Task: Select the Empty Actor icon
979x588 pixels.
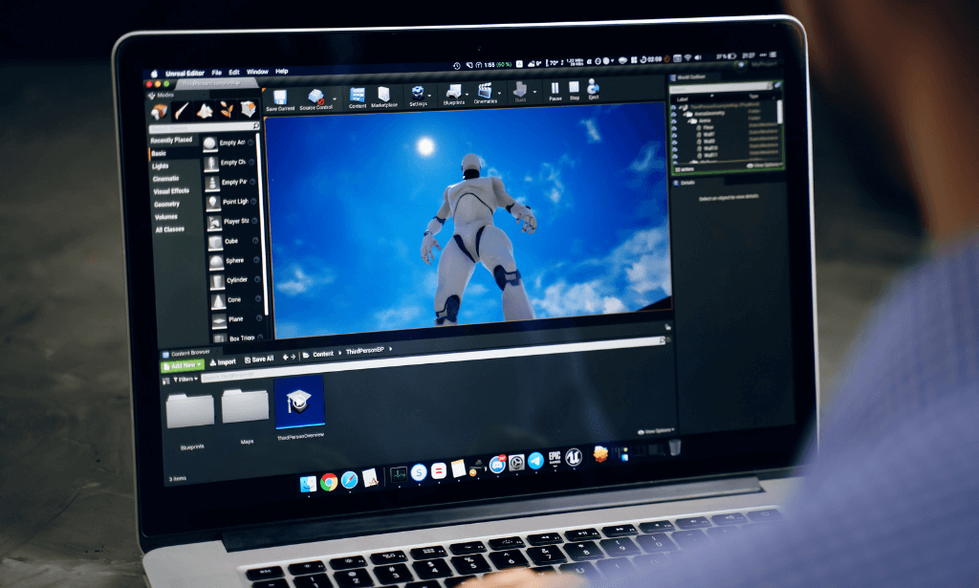Action: click(x=210, y=143)
